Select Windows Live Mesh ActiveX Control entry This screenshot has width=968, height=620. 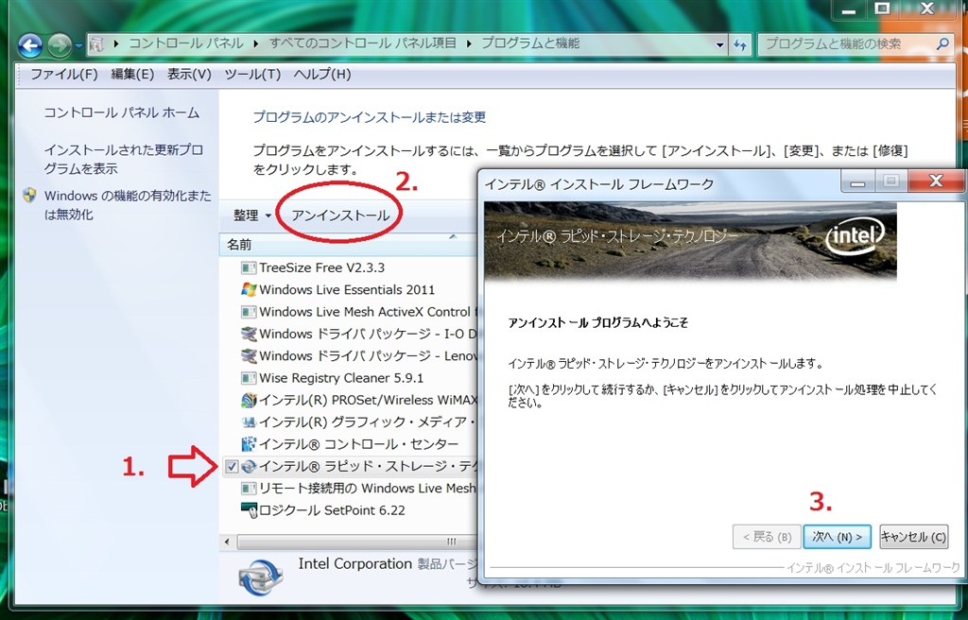(x=368, y=312)
